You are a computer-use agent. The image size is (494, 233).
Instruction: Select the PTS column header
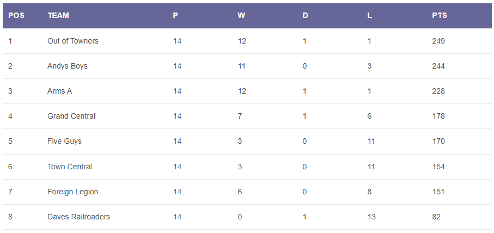tap(440, 15)
